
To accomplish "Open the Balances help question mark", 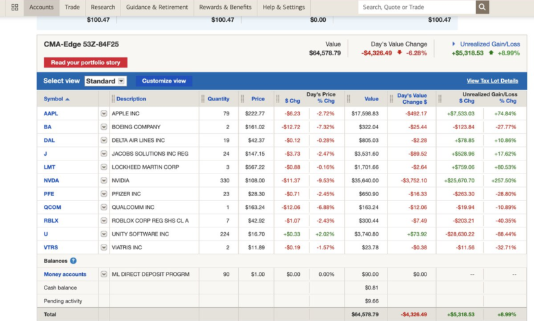I will (73, 261).
